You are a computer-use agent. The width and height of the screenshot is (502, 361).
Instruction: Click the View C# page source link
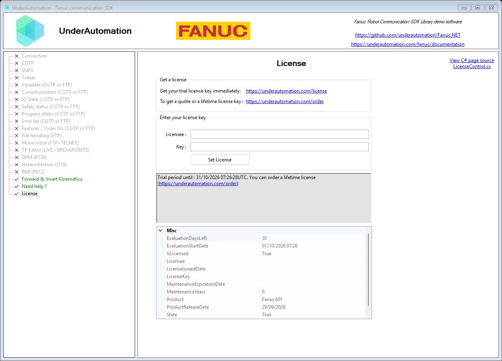tap(472, 60)
